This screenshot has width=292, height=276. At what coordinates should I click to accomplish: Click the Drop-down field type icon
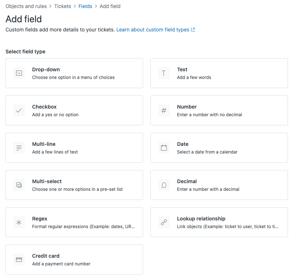coord(19,73)
